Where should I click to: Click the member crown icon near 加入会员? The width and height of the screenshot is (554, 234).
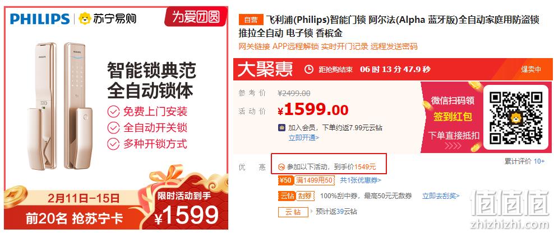pyautogui.click(x=281, y=128)
